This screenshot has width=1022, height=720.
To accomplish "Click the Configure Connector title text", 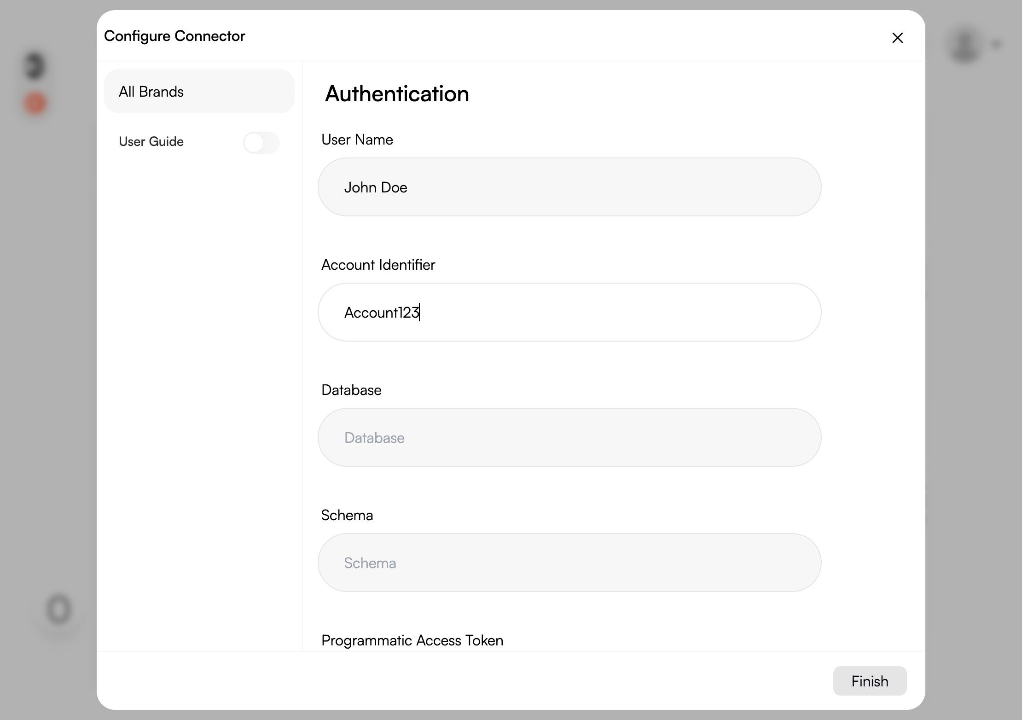I will point(174,36).
